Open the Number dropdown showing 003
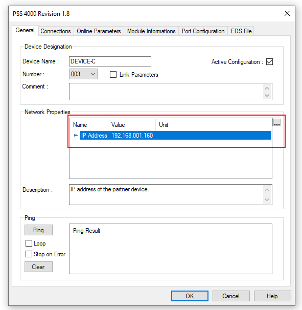The height and width of the screenshot is (310, 302). click(x=83, y=74)
